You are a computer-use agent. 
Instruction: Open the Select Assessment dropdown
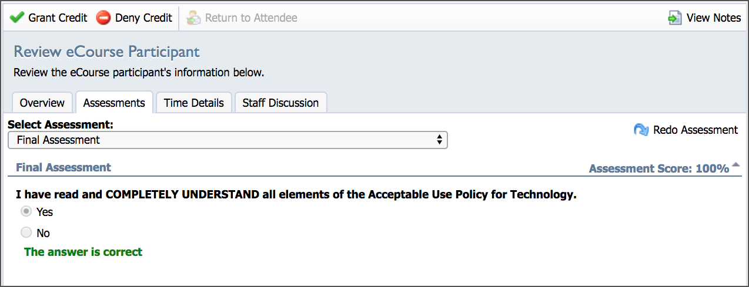228,140
